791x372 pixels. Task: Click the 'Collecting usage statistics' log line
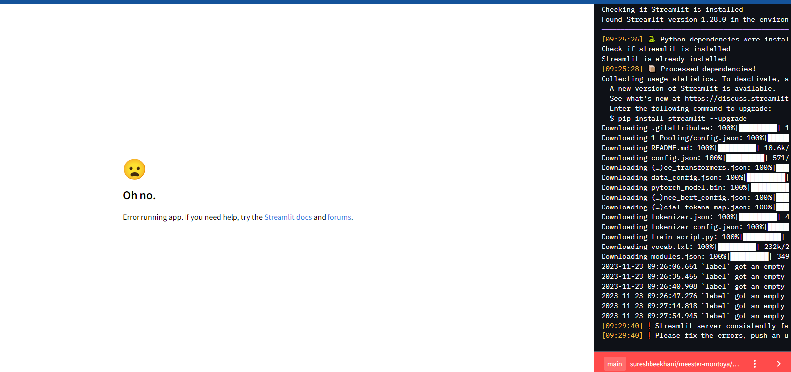click(695, 79)
